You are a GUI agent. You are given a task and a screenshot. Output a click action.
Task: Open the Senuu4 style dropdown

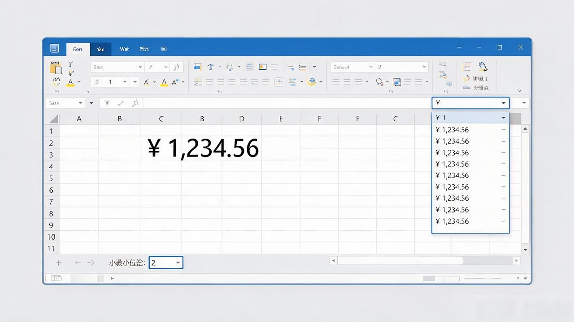point(370,67)
